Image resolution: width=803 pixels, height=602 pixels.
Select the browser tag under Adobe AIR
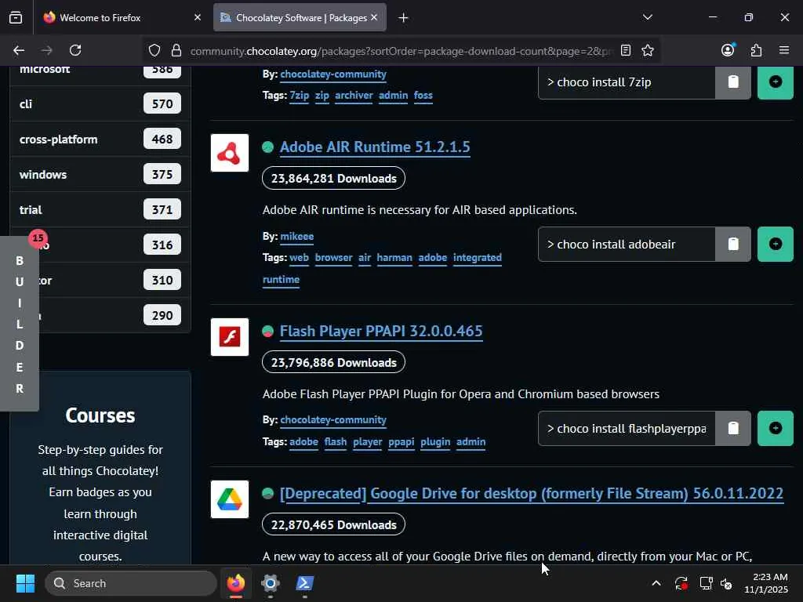(x=333, y=258)
